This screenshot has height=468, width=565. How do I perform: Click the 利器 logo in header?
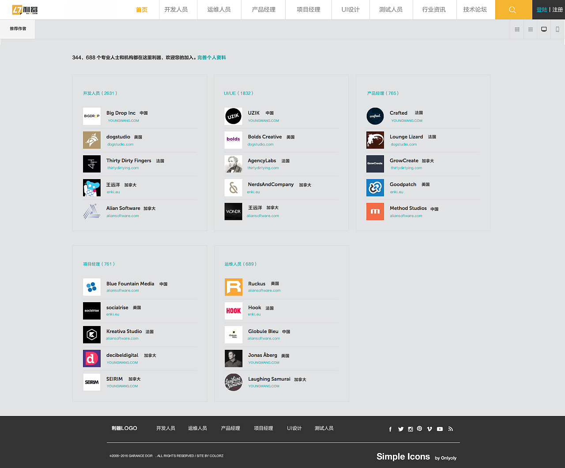(x=25, y=10)
